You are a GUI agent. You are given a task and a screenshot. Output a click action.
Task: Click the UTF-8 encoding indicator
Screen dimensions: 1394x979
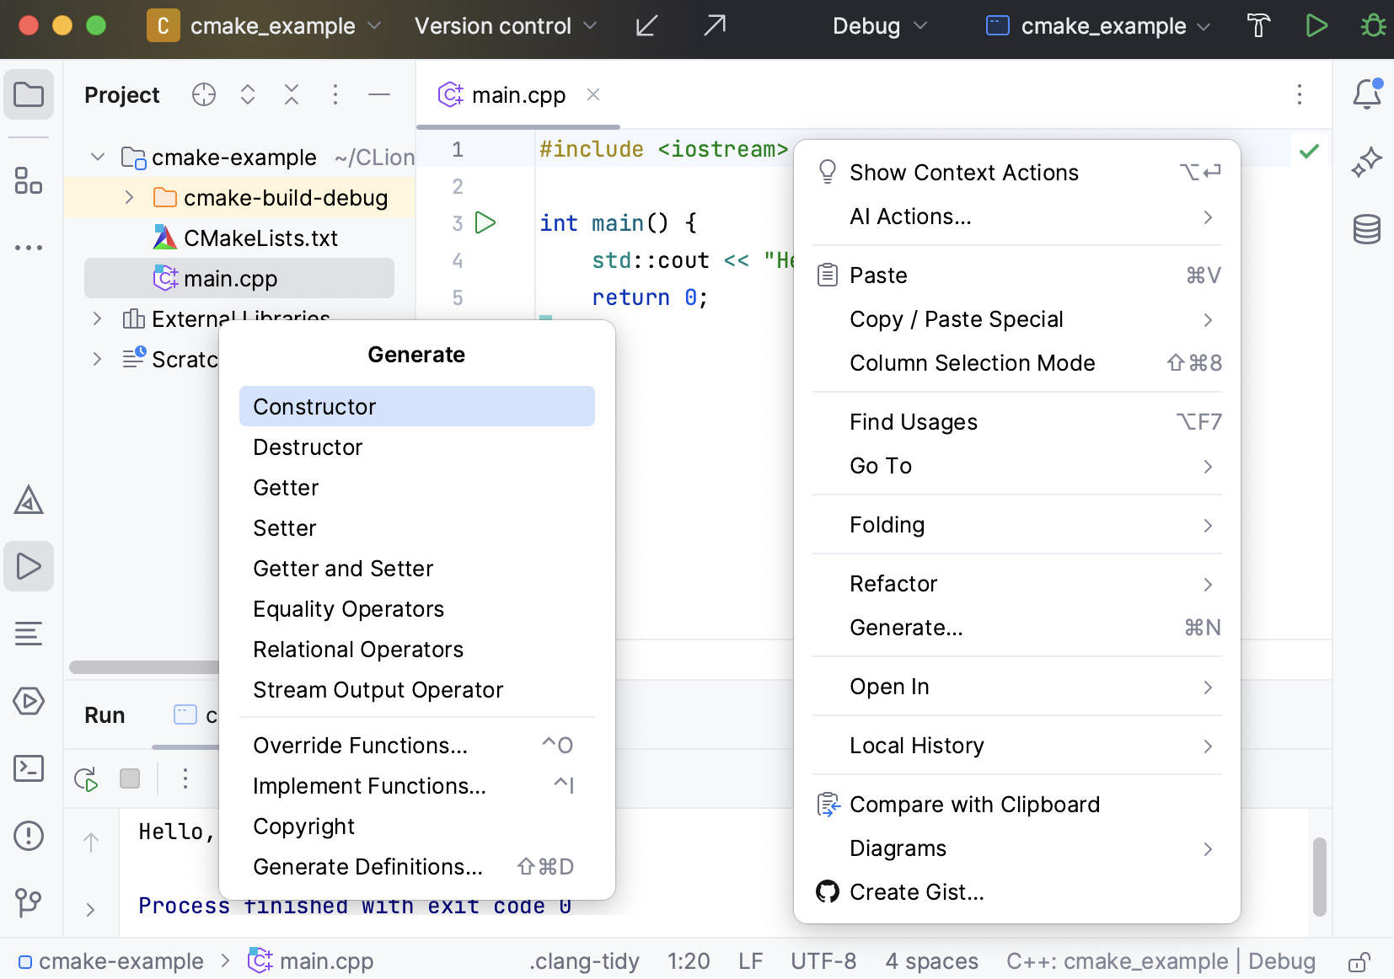click(x=823, y=960)
